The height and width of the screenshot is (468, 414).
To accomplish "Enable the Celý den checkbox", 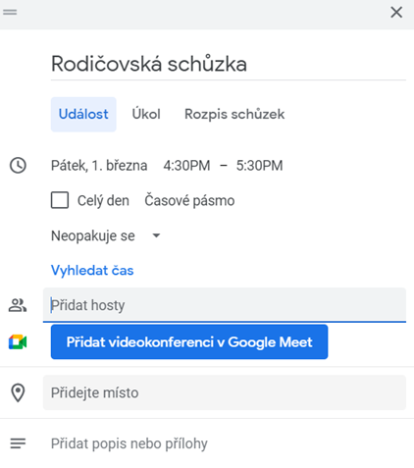I will coord(60,200).
